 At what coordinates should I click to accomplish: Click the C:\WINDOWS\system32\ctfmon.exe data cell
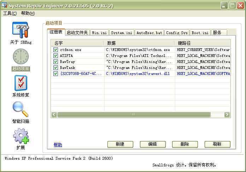click(138, 50)
